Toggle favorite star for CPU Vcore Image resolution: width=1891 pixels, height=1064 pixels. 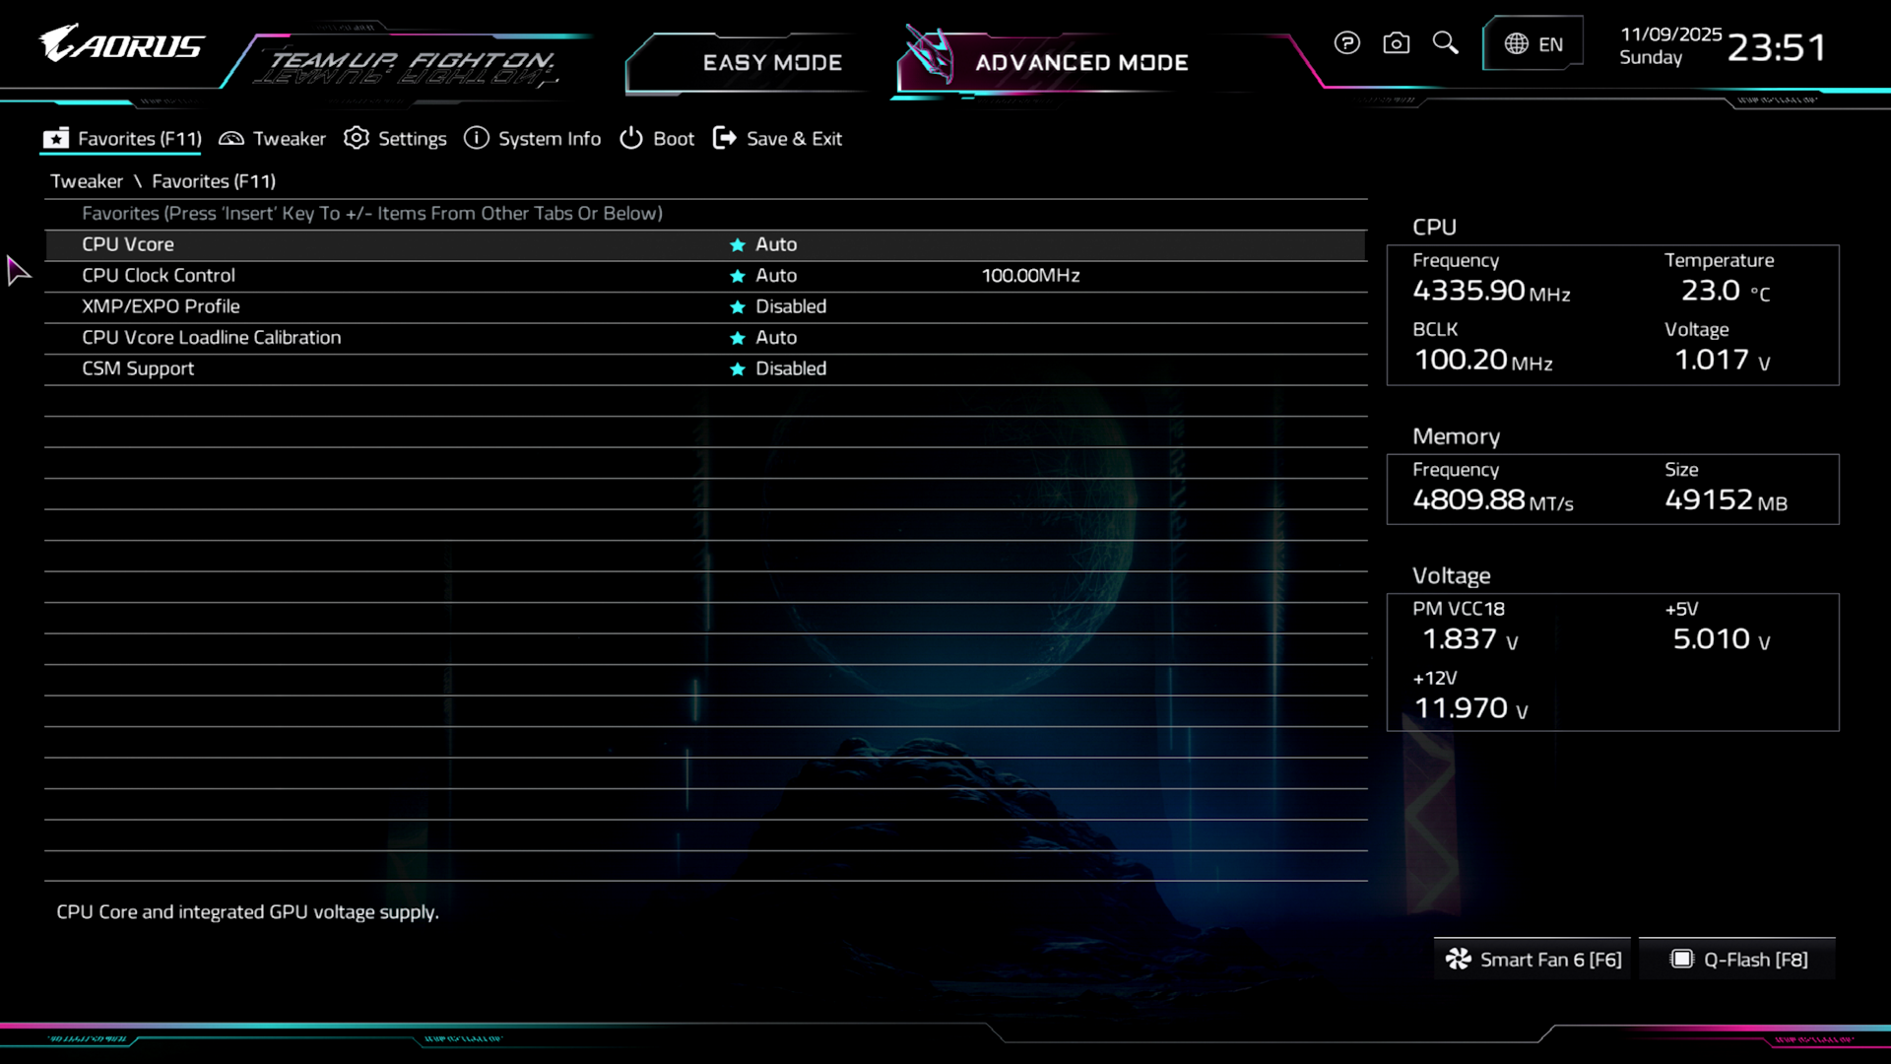click(737, 245)
